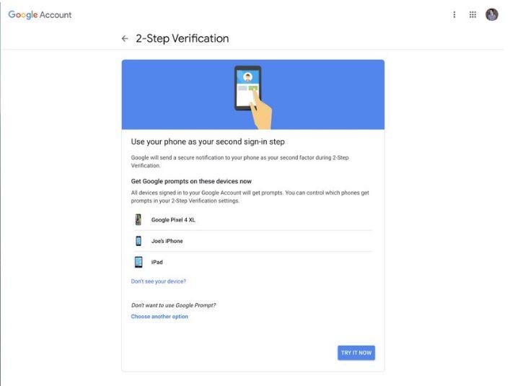The image size is (510, 386).
Task: Click the Google Pixel 4 XL phone icon
Action: (x=139, y=219)
